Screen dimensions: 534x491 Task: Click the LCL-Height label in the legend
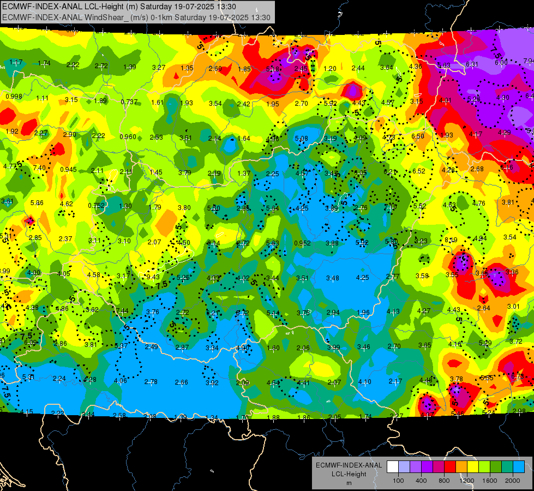[349, 474]
